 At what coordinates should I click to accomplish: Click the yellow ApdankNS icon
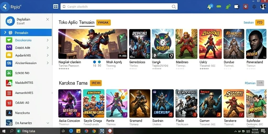(x=9, y=55)
